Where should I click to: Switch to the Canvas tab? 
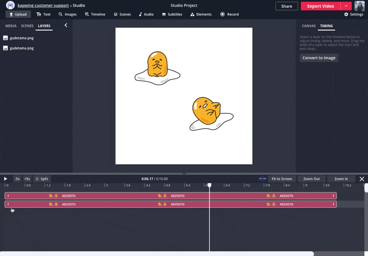click(309, 26)
